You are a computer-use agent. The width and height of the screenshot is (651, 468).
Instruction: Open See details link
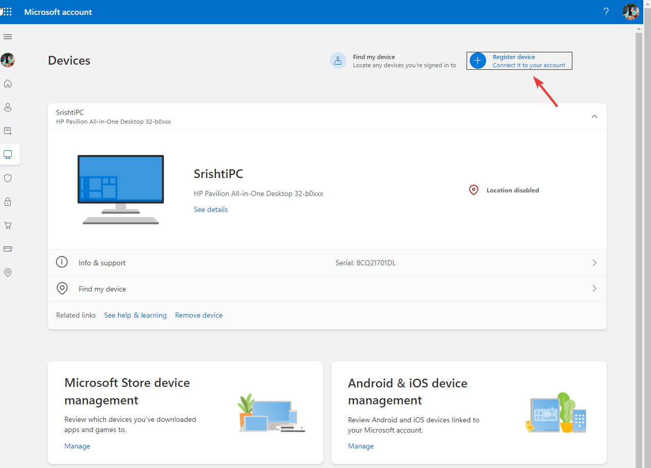pos(211,209)
